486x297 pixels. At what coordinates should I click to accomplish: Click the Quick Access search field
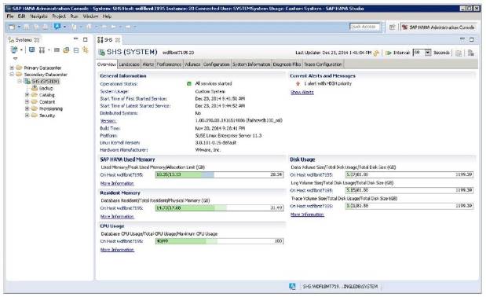click(x=364, y=27)
